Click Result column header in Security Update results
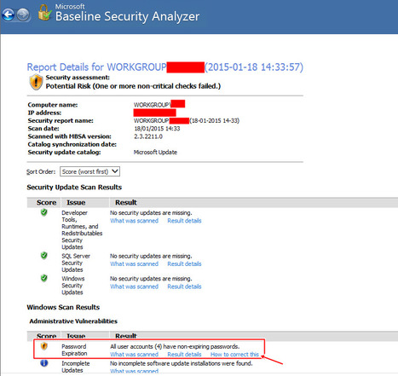Viewport: 398px width, 376px height. point(126,202)
